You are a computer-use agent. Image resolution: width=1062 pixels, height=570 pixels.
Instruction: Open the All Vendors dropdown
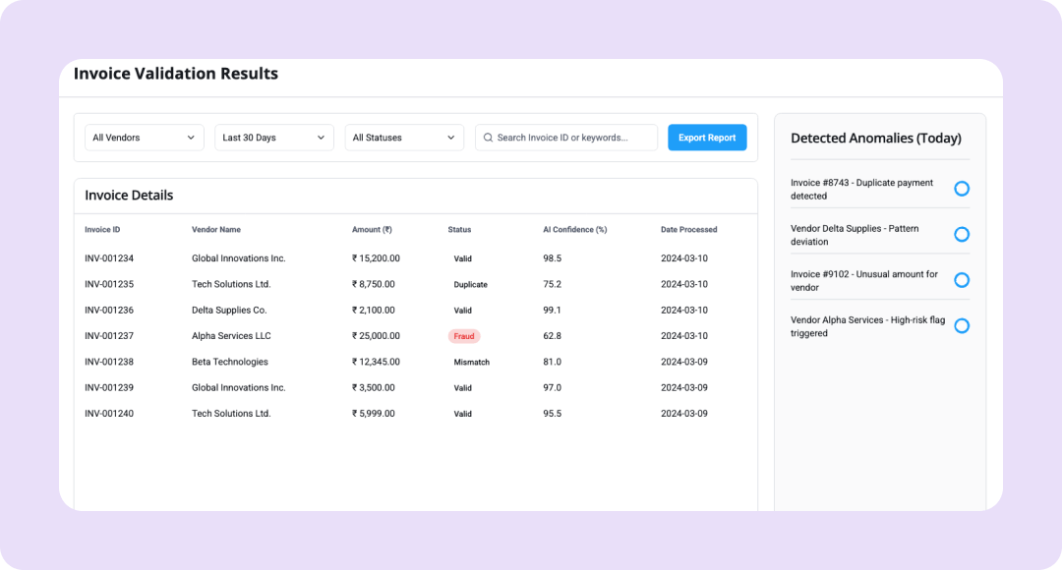coord(144,138)
